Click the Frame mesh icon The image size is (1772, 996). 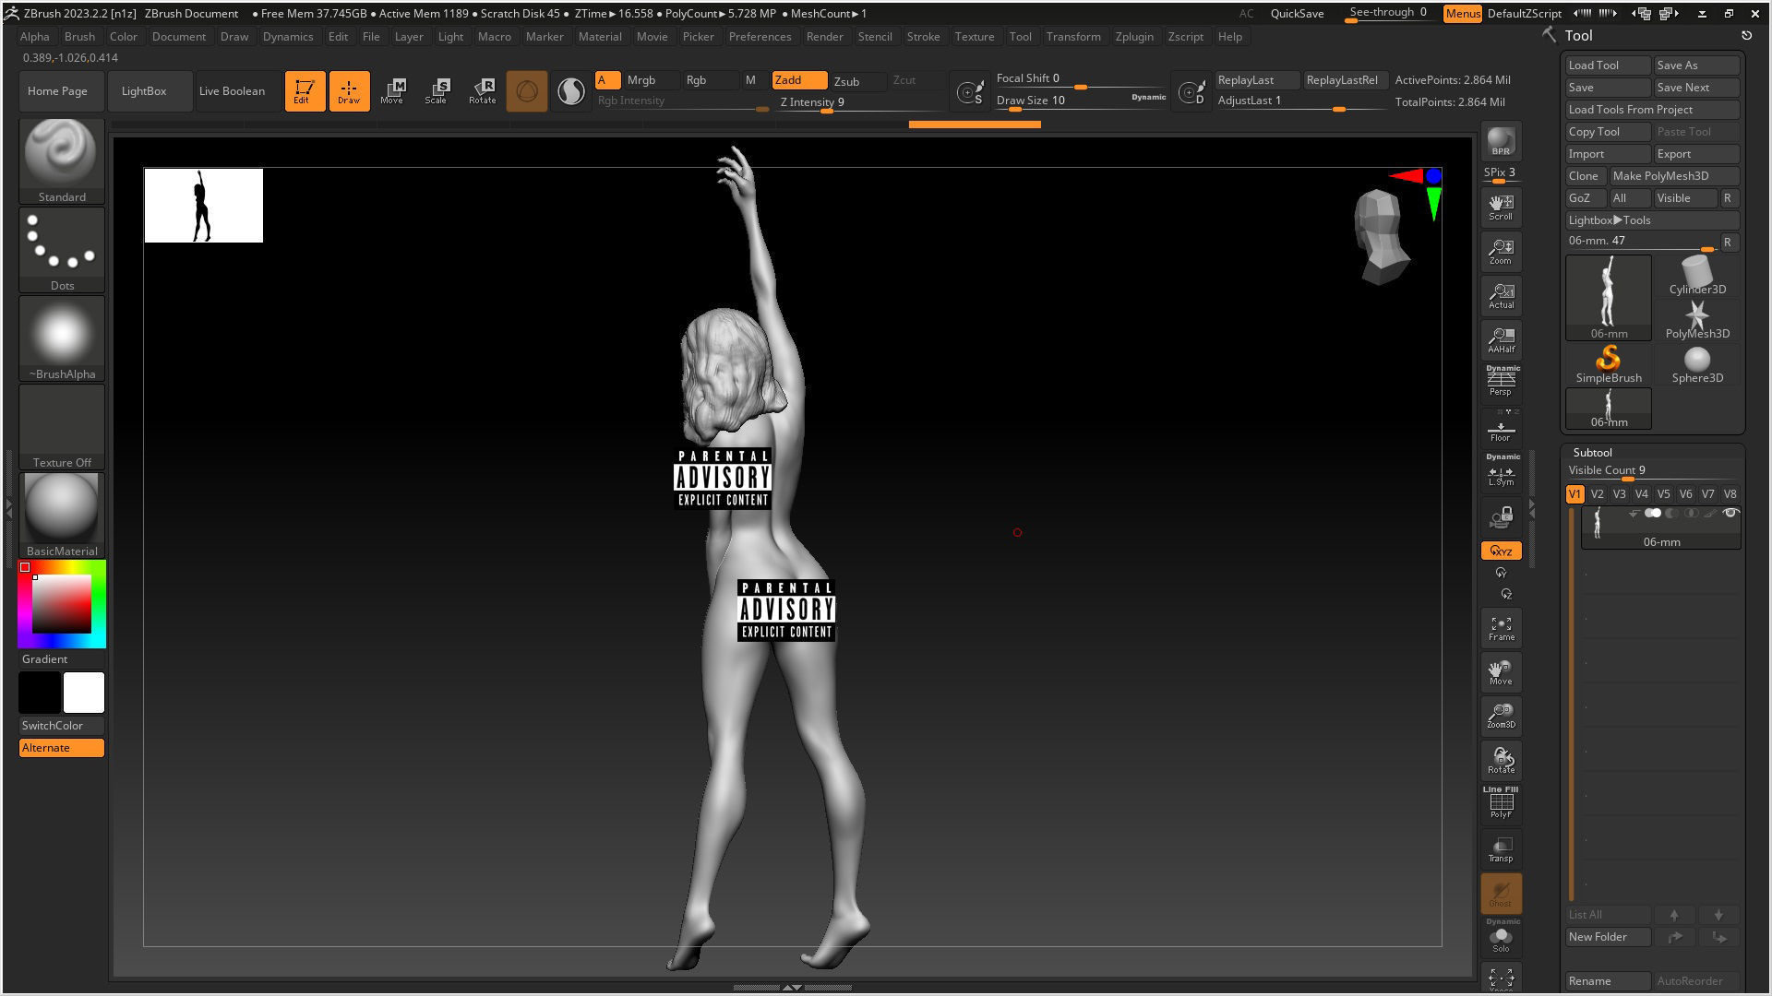click(x=1501, y=627)
